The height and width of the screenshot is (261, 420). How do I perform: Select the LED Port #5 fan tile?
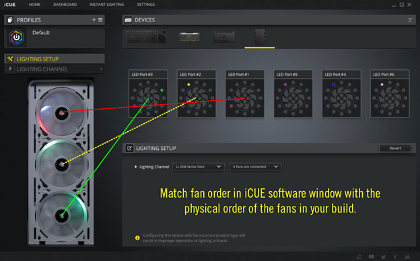293,94
